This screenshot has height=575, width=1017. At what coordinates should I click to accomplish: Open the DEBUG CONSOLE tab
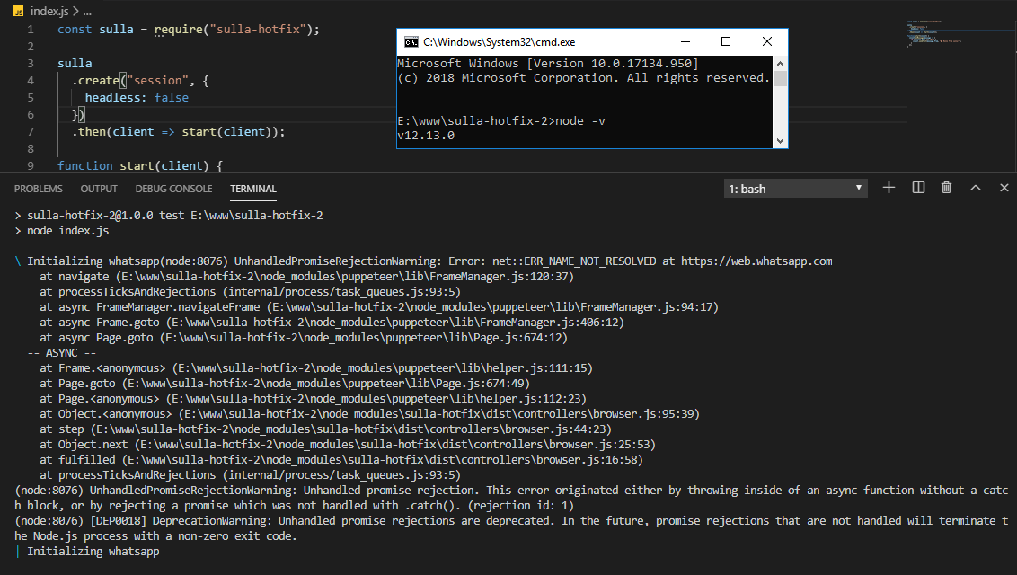pos(173,189)
